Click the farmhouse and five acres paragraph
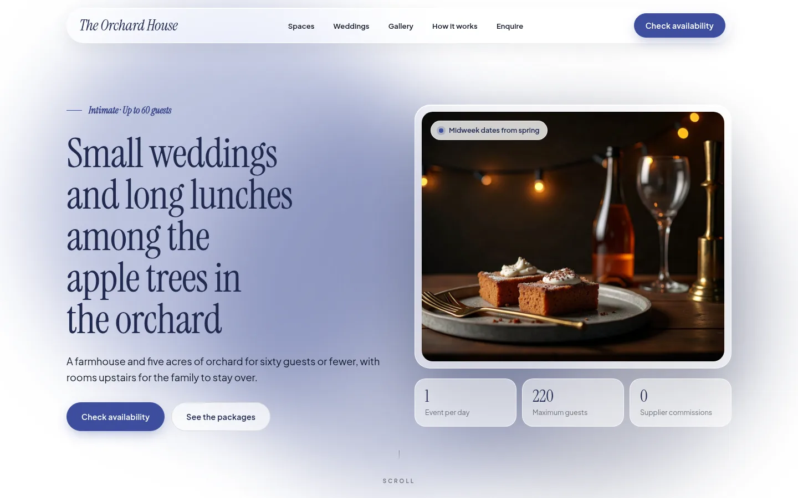Screen dimensions: 798x498 coord(223,370)
